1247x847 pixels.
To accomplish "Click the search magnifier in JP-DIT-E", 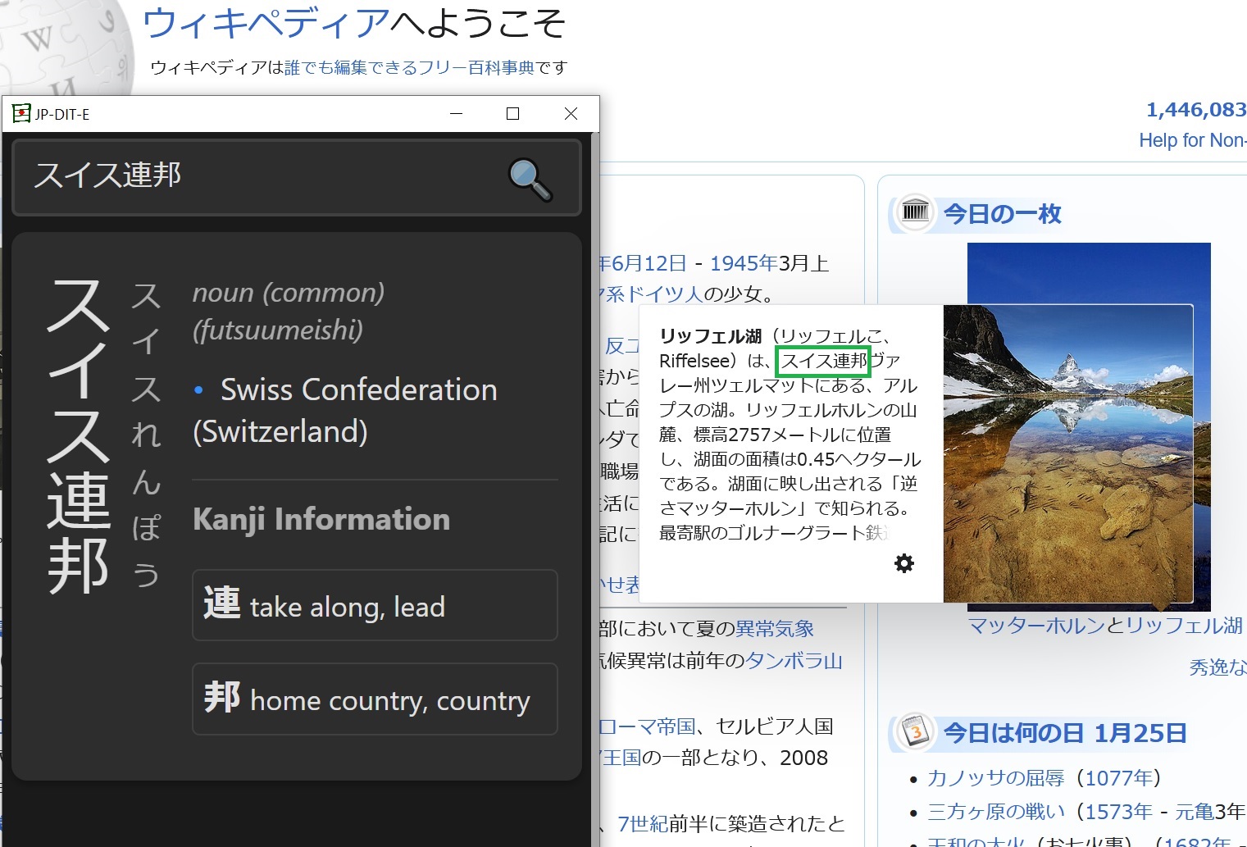I will coord(530,178).
